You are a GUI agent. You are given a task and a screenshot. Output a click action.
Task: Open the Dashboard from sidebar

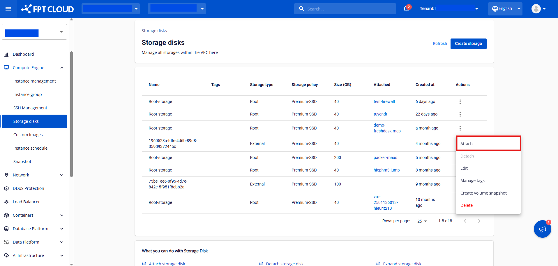pyautogui.click(x=23, y=54)
